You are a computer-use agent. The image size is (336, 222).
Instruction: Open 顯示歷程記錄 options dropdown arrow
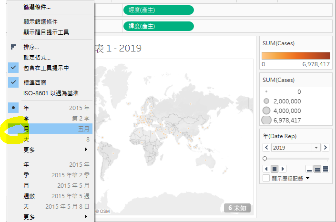click(308, 178)
